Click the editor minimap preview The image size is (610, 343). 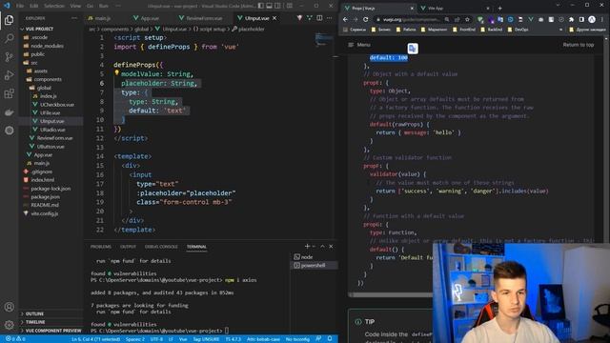coord(324,39)
